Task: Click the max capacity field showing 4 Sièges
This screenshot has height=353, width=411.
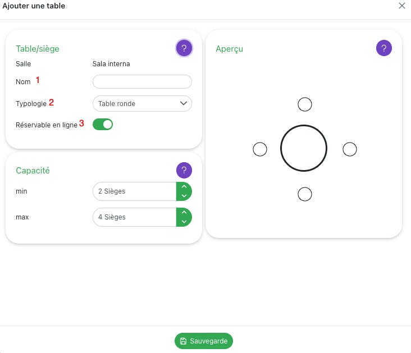Action: (135, 217)
